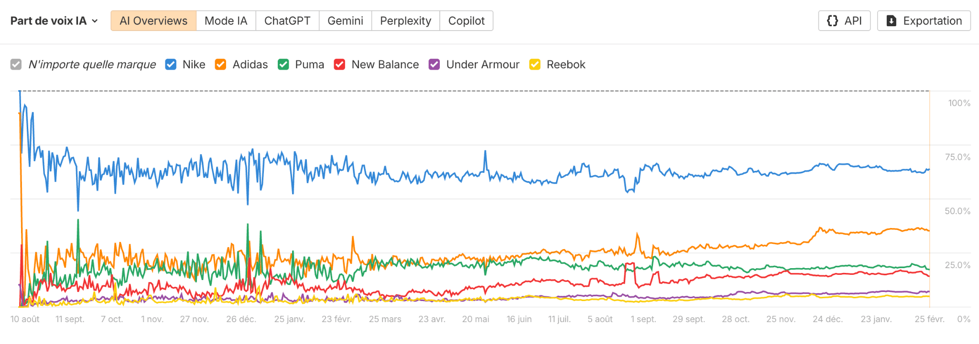Click the 25 févr. date on the timeline
Image resolution: width=979 pixels, height=344 pixels.
(x=929, y=319)
